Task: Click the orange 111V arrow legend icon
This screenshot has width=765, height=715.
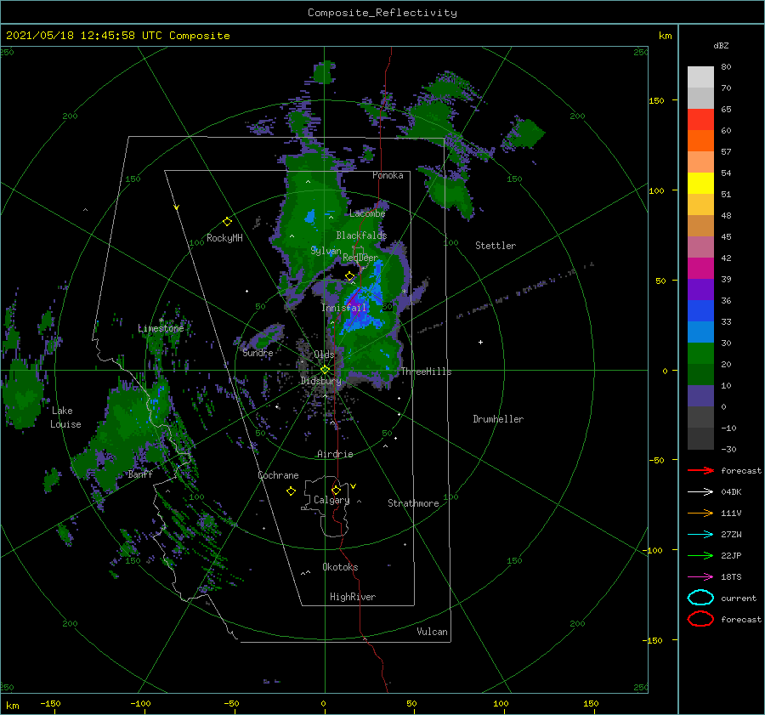Action: click(700, 513)
